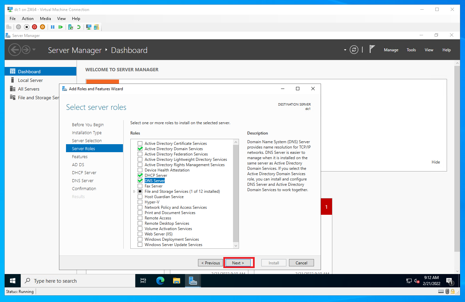Open the small dropdown arrow before Refresh icon
The width and height of the screenshot is (465, 302).
345,50
